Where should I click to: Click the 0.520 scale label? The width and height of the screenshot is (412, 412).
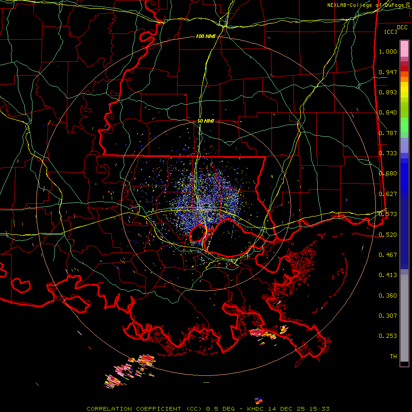coord(388,234)
